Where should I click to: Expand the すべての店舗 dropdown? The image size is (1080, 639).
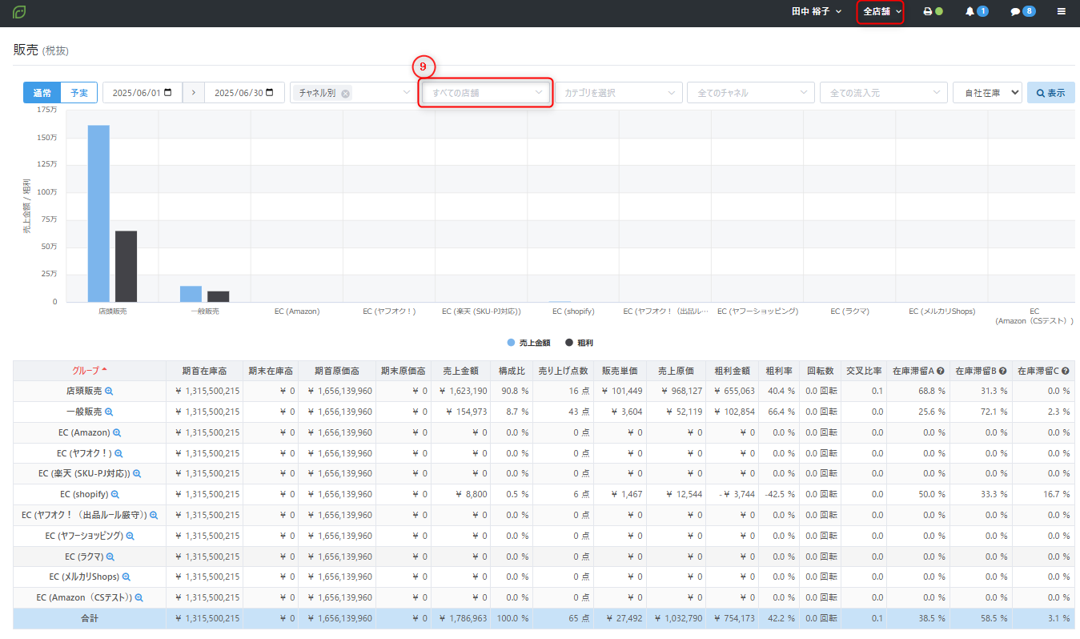pos(487,93)
